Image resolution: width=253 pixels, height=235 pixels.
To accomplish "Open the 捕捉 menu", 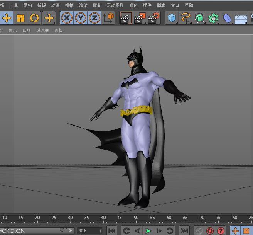I will point(42,5).
